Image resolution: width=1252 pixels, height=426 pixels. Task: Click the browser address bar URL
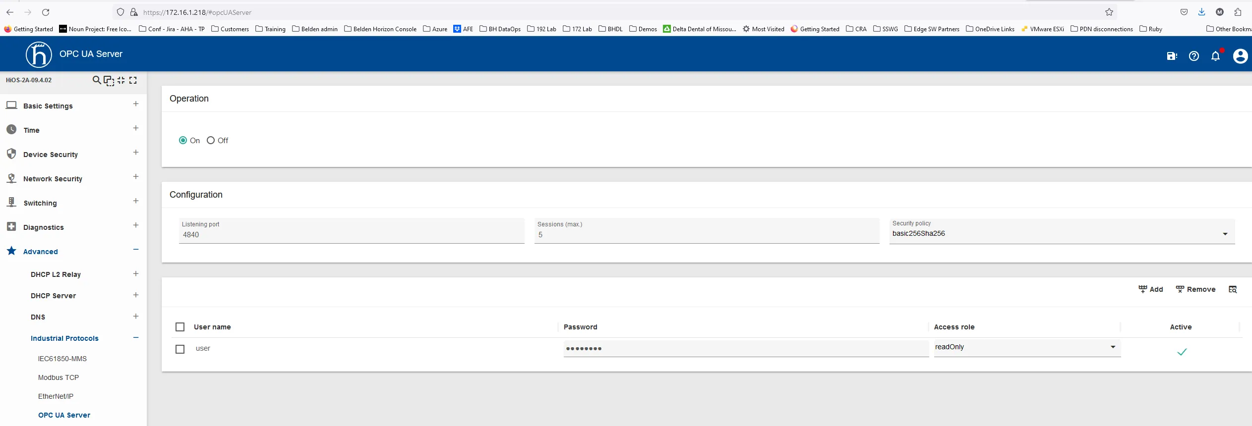click(197, 12)
